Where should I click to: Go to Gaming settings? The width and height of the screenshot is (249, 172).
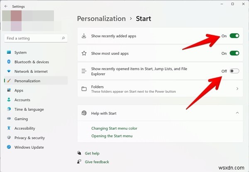click(36, 119)
